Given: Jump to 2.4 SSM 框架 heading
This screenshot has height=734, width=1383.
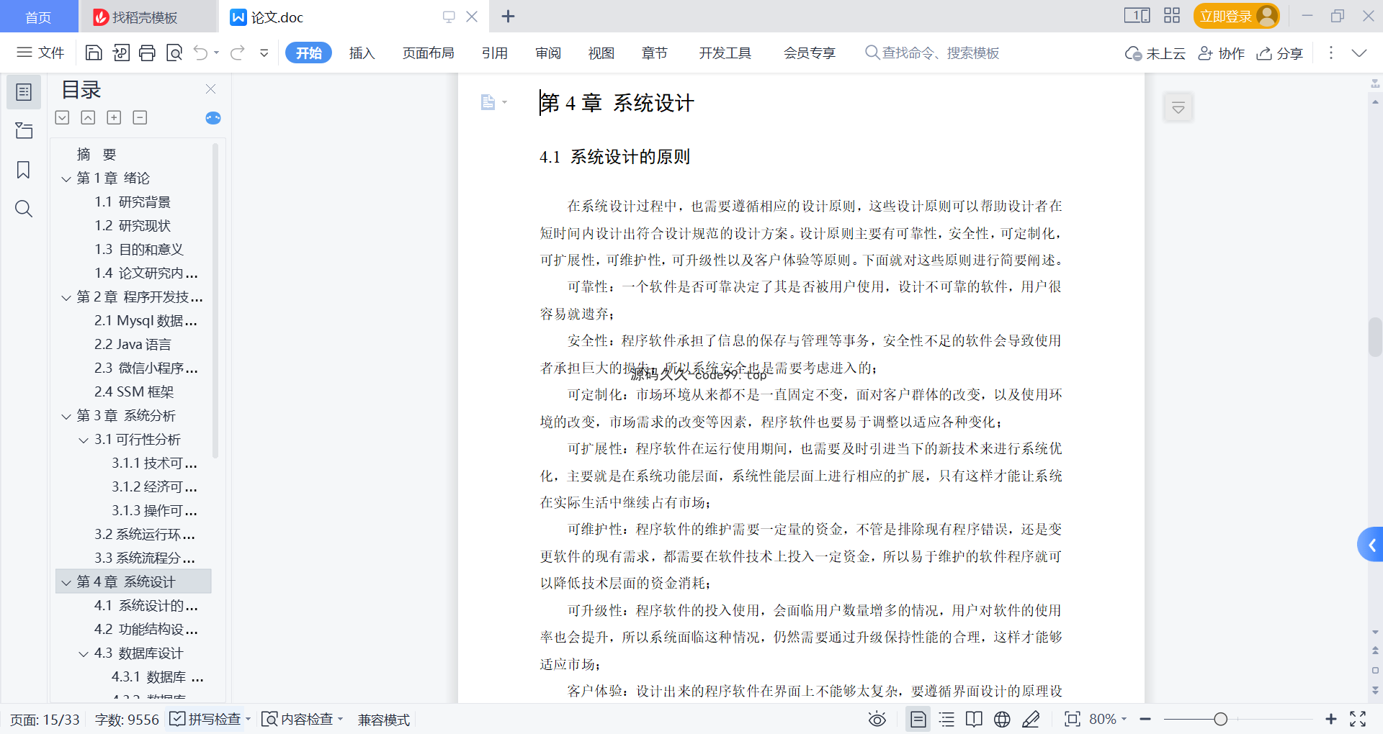Looking at the screenshot, I should pos(134,391).
